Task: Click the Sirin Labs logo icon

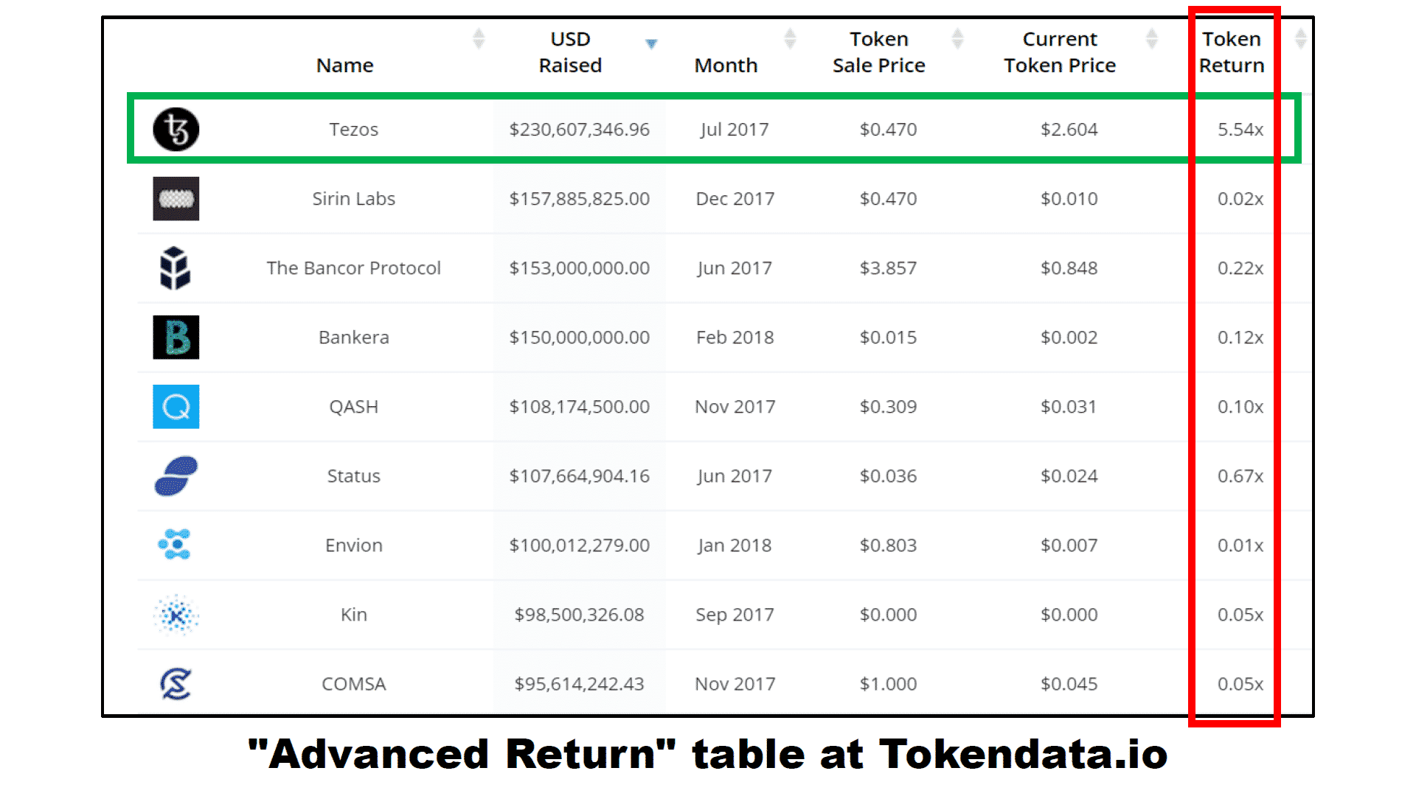Action: click(x=176, y=198)
